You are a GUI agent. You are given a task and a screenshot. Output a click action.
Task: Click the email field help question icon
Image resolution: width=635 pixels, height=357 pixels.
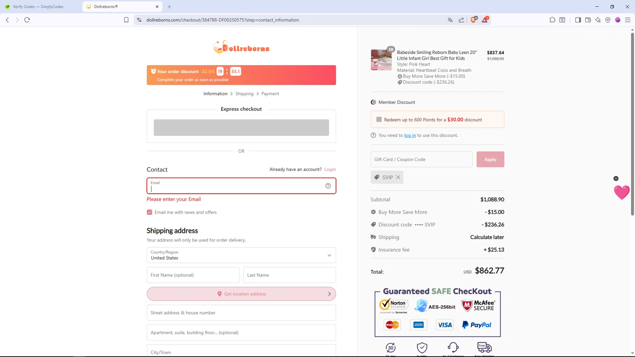[328, 186]
